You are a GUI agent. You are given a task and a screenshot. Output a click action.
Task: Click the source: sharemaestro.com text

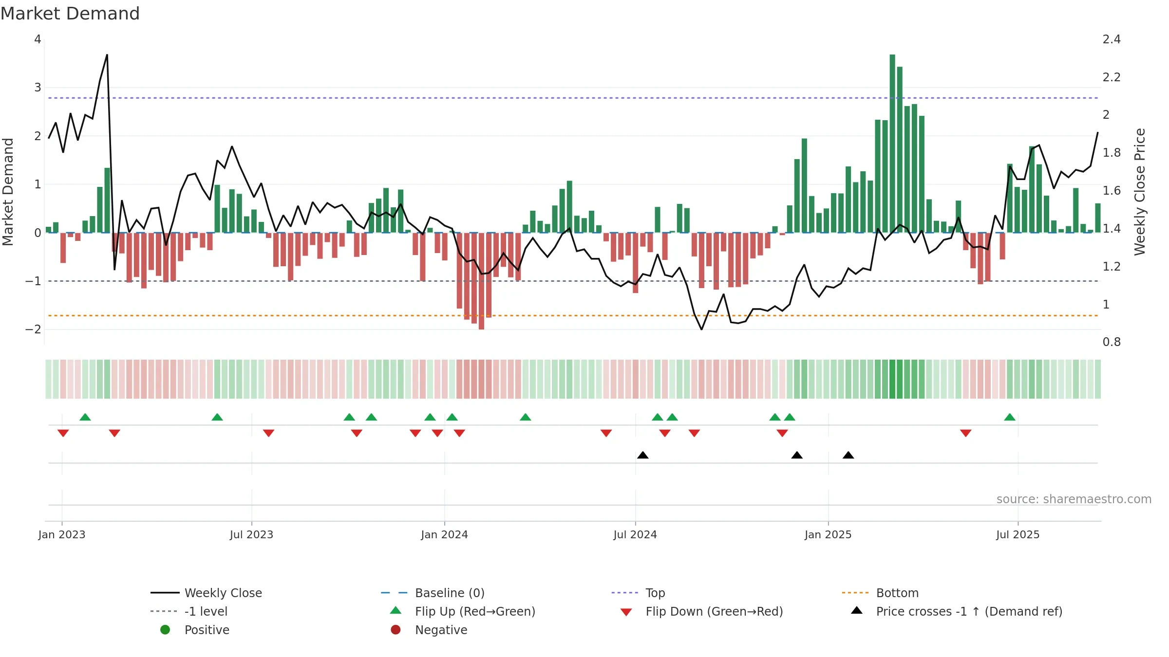1074,499
